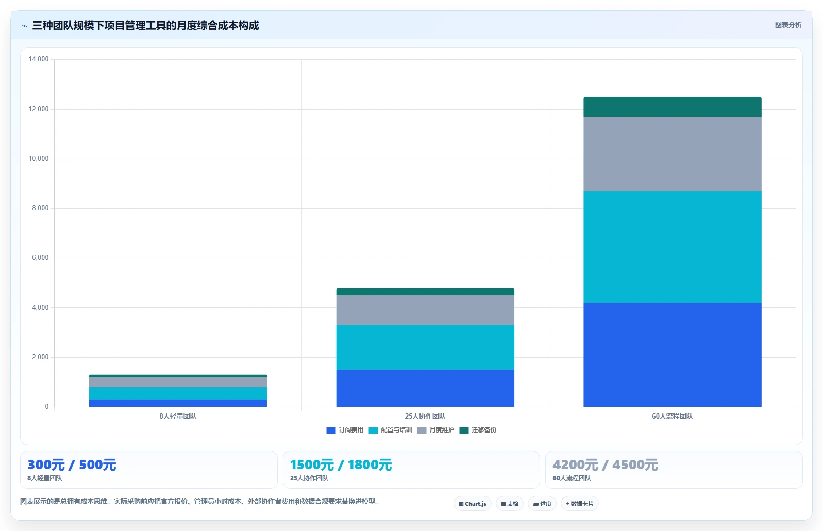Toggle the 迁移备份 legend item

pyautogui.click(x=478, y=430)
